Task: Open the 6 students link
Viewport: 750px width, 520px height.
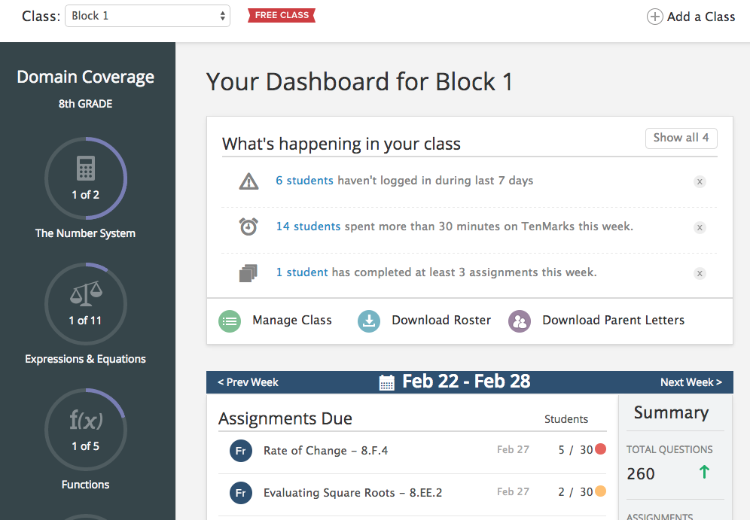Action: pos(304,180)
